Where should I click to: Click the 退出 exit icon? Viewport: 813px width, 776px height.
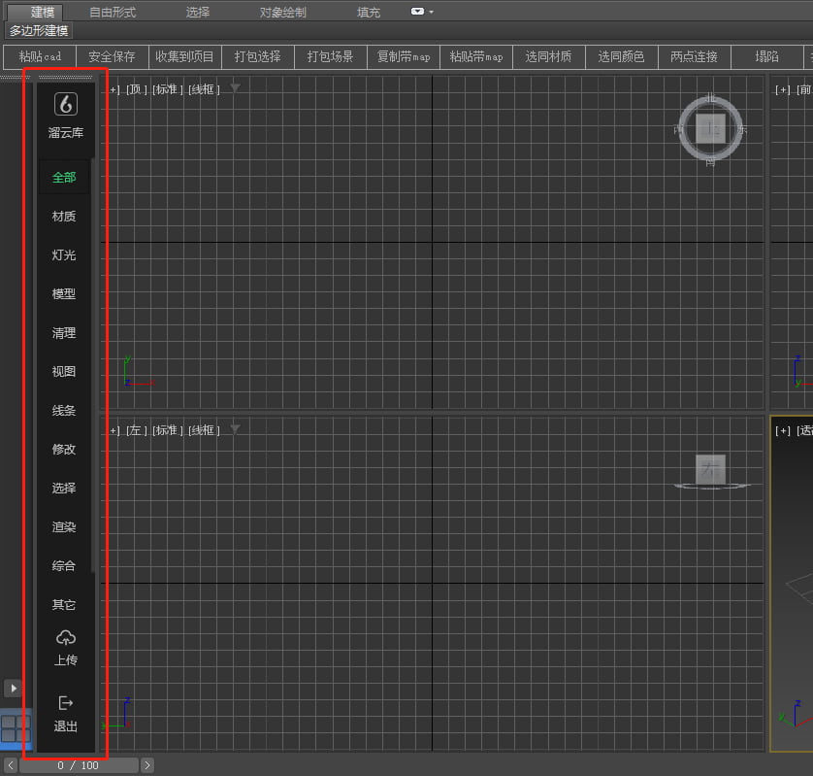click(66, 703)
